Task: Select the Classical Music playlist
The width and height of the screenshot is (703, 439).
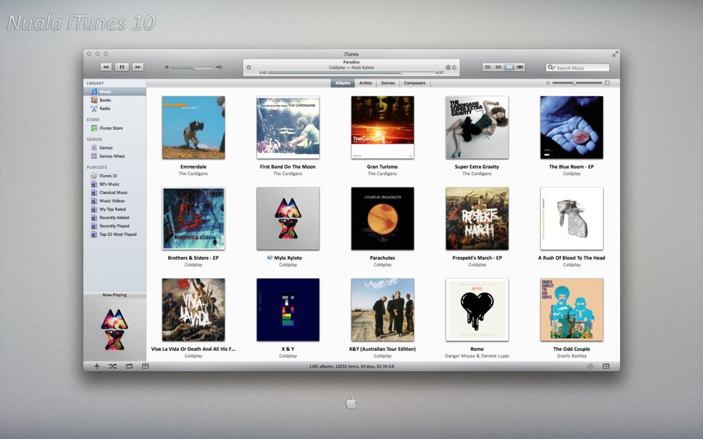Action: [115, 192]
